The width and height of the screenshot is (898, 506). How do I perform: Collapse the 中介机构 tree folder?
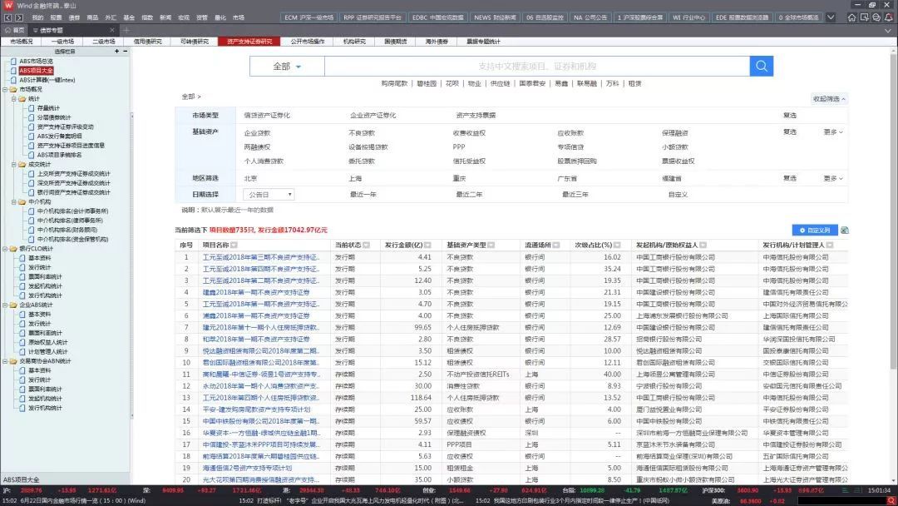click(x=14, y=201)
